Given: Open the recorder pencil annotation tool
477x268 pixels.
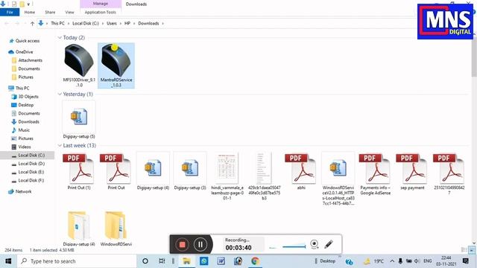Looking at the screenshot, I should click(x=329, y=244).
